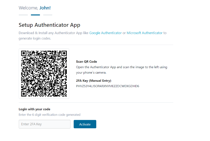Open the Google Authenticator link
Image resolution: width=210 pixels, height=141 pixels.
point(105,33)
